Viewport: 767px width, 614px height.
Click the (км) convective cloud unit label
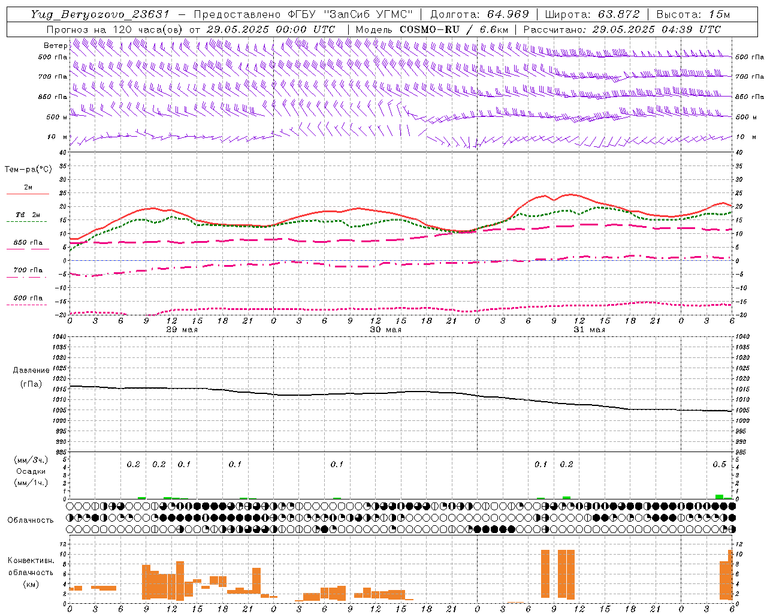pyautogui.click(x=31, y=583)
